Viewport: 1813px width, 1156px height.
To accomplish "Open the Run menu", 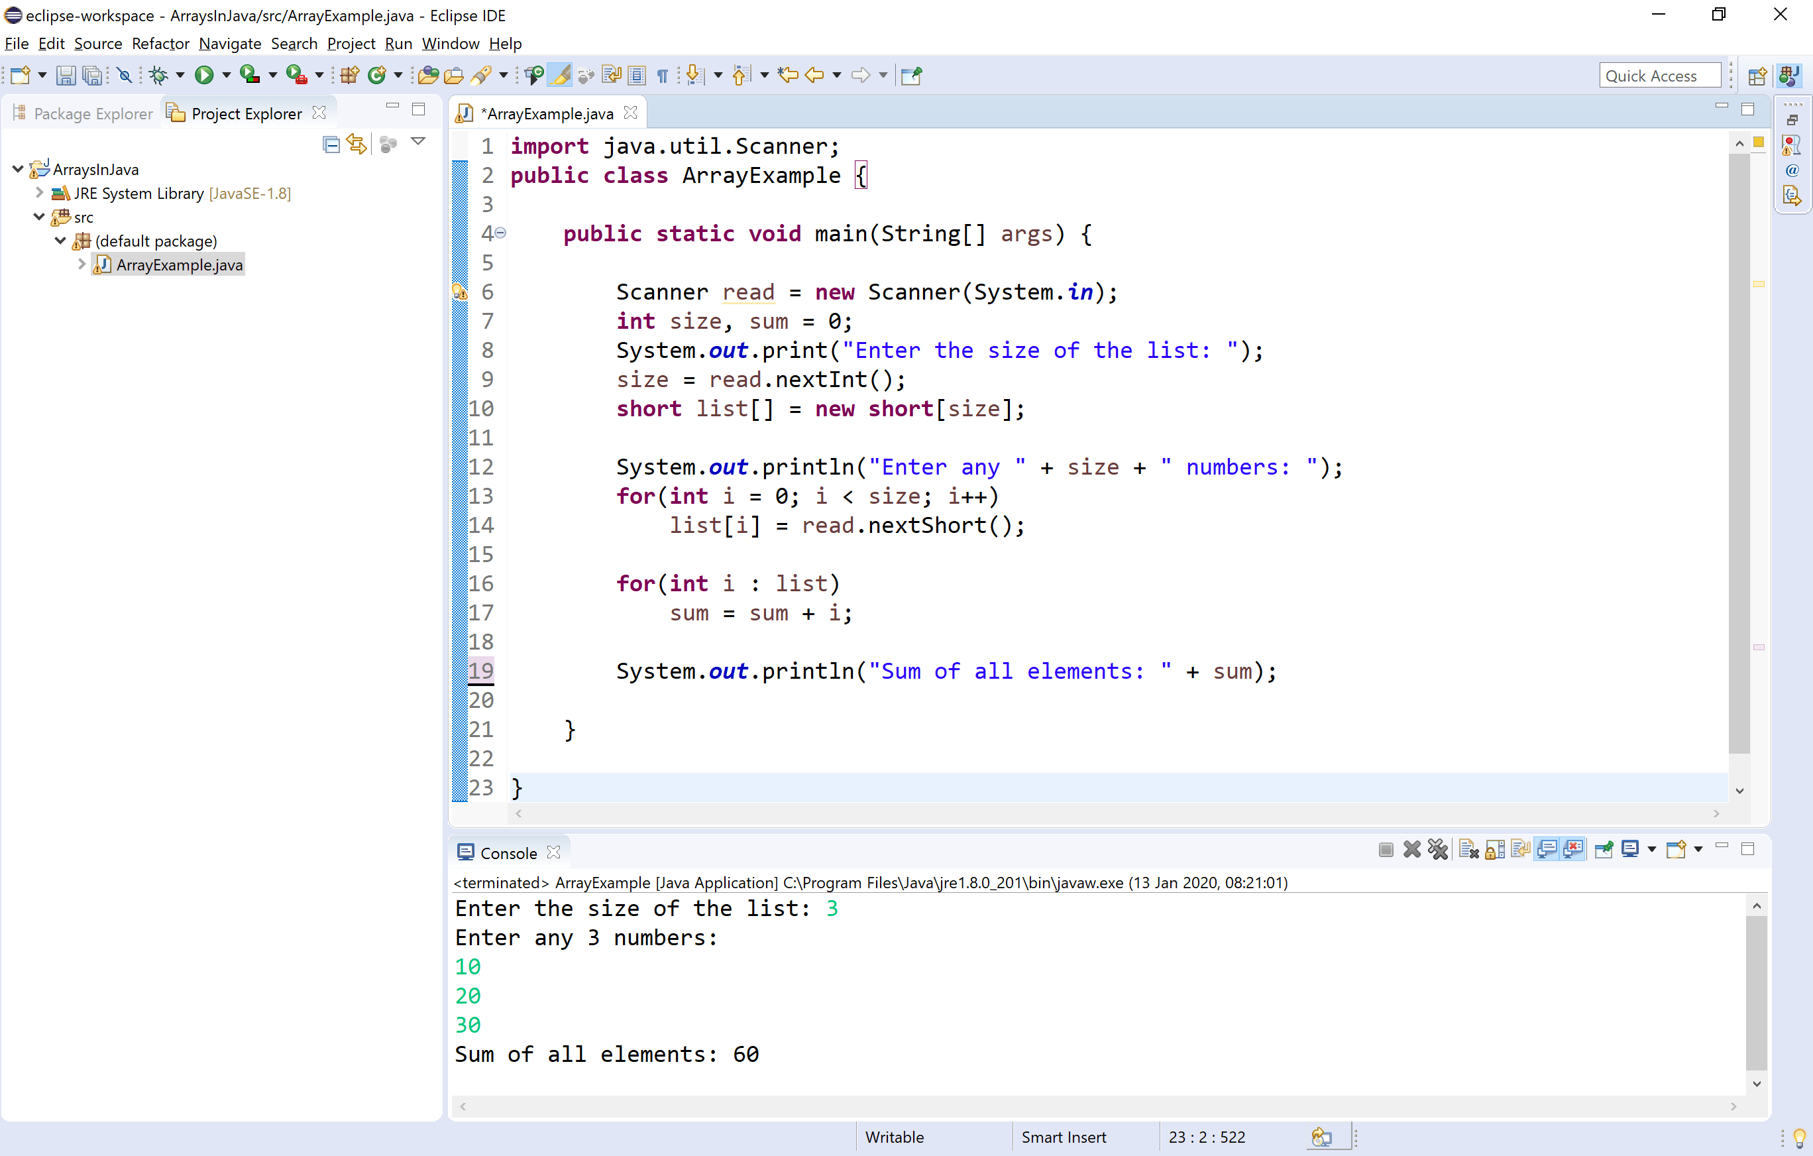I will [398, 44].
